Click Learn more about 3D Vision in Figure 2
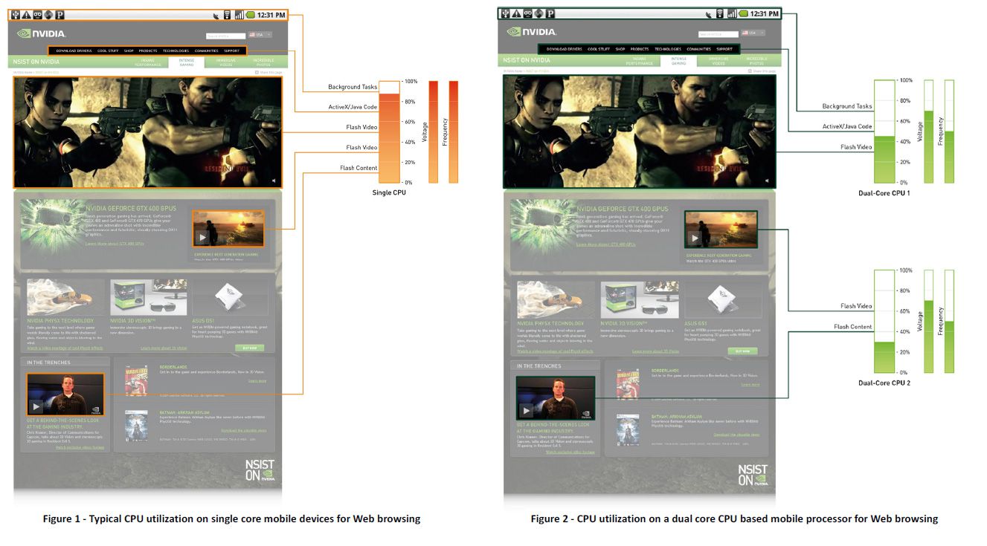Viewport: 987px width, 546px height. tap(655, 351)
